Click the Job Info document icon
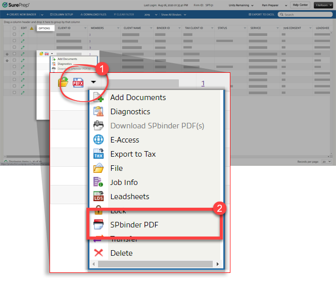This screenshot has height=281, width=336. [98, 182]
